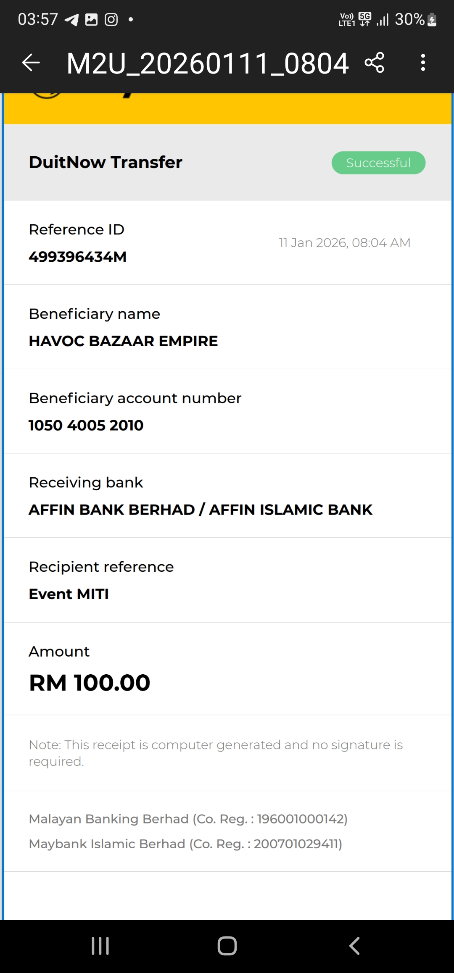Open Android recent apps button

[x=100, y=946]
